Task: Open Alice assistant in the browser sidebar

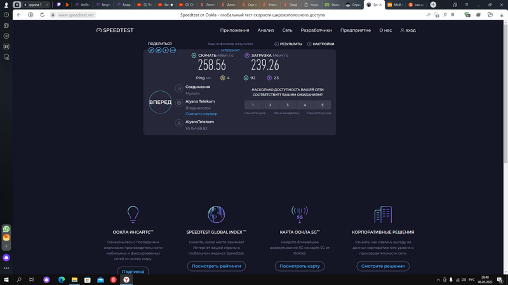Action: coord(6,258)
